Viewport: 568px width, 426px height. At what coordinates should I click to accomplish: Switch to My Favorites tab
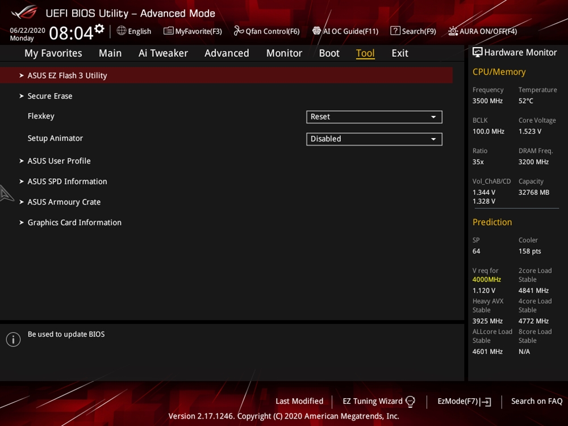(x=53, y=53)
